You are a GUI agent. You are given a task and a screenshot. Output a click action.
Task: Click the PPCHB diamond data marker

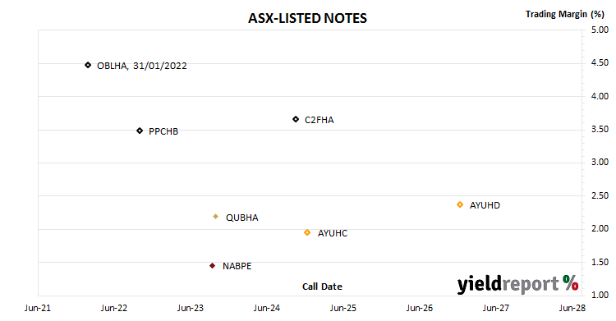(x=140, y=131)
